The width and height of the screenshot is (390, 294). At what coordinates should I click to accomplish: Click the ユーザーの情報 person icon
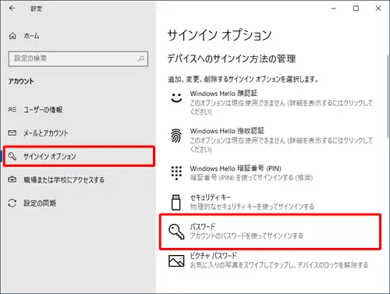coord(12,109)
